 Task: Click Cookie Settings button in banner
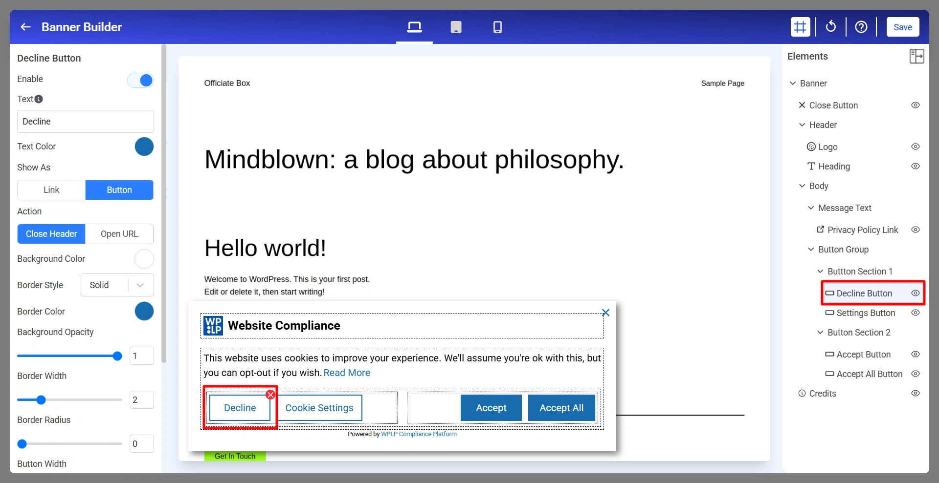click(x=319, y=408)
